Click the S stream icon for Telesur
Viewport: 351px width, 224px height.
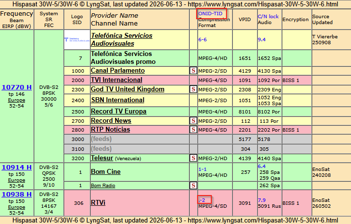(x=193, y=158)
